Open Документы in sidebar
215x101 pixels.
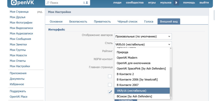click(x=17, y=79)
